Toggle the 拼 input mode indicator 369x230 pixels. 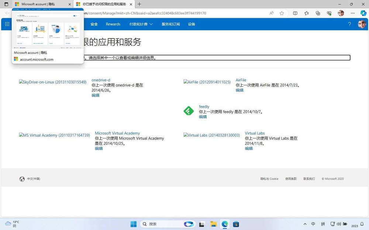point(323,224)
